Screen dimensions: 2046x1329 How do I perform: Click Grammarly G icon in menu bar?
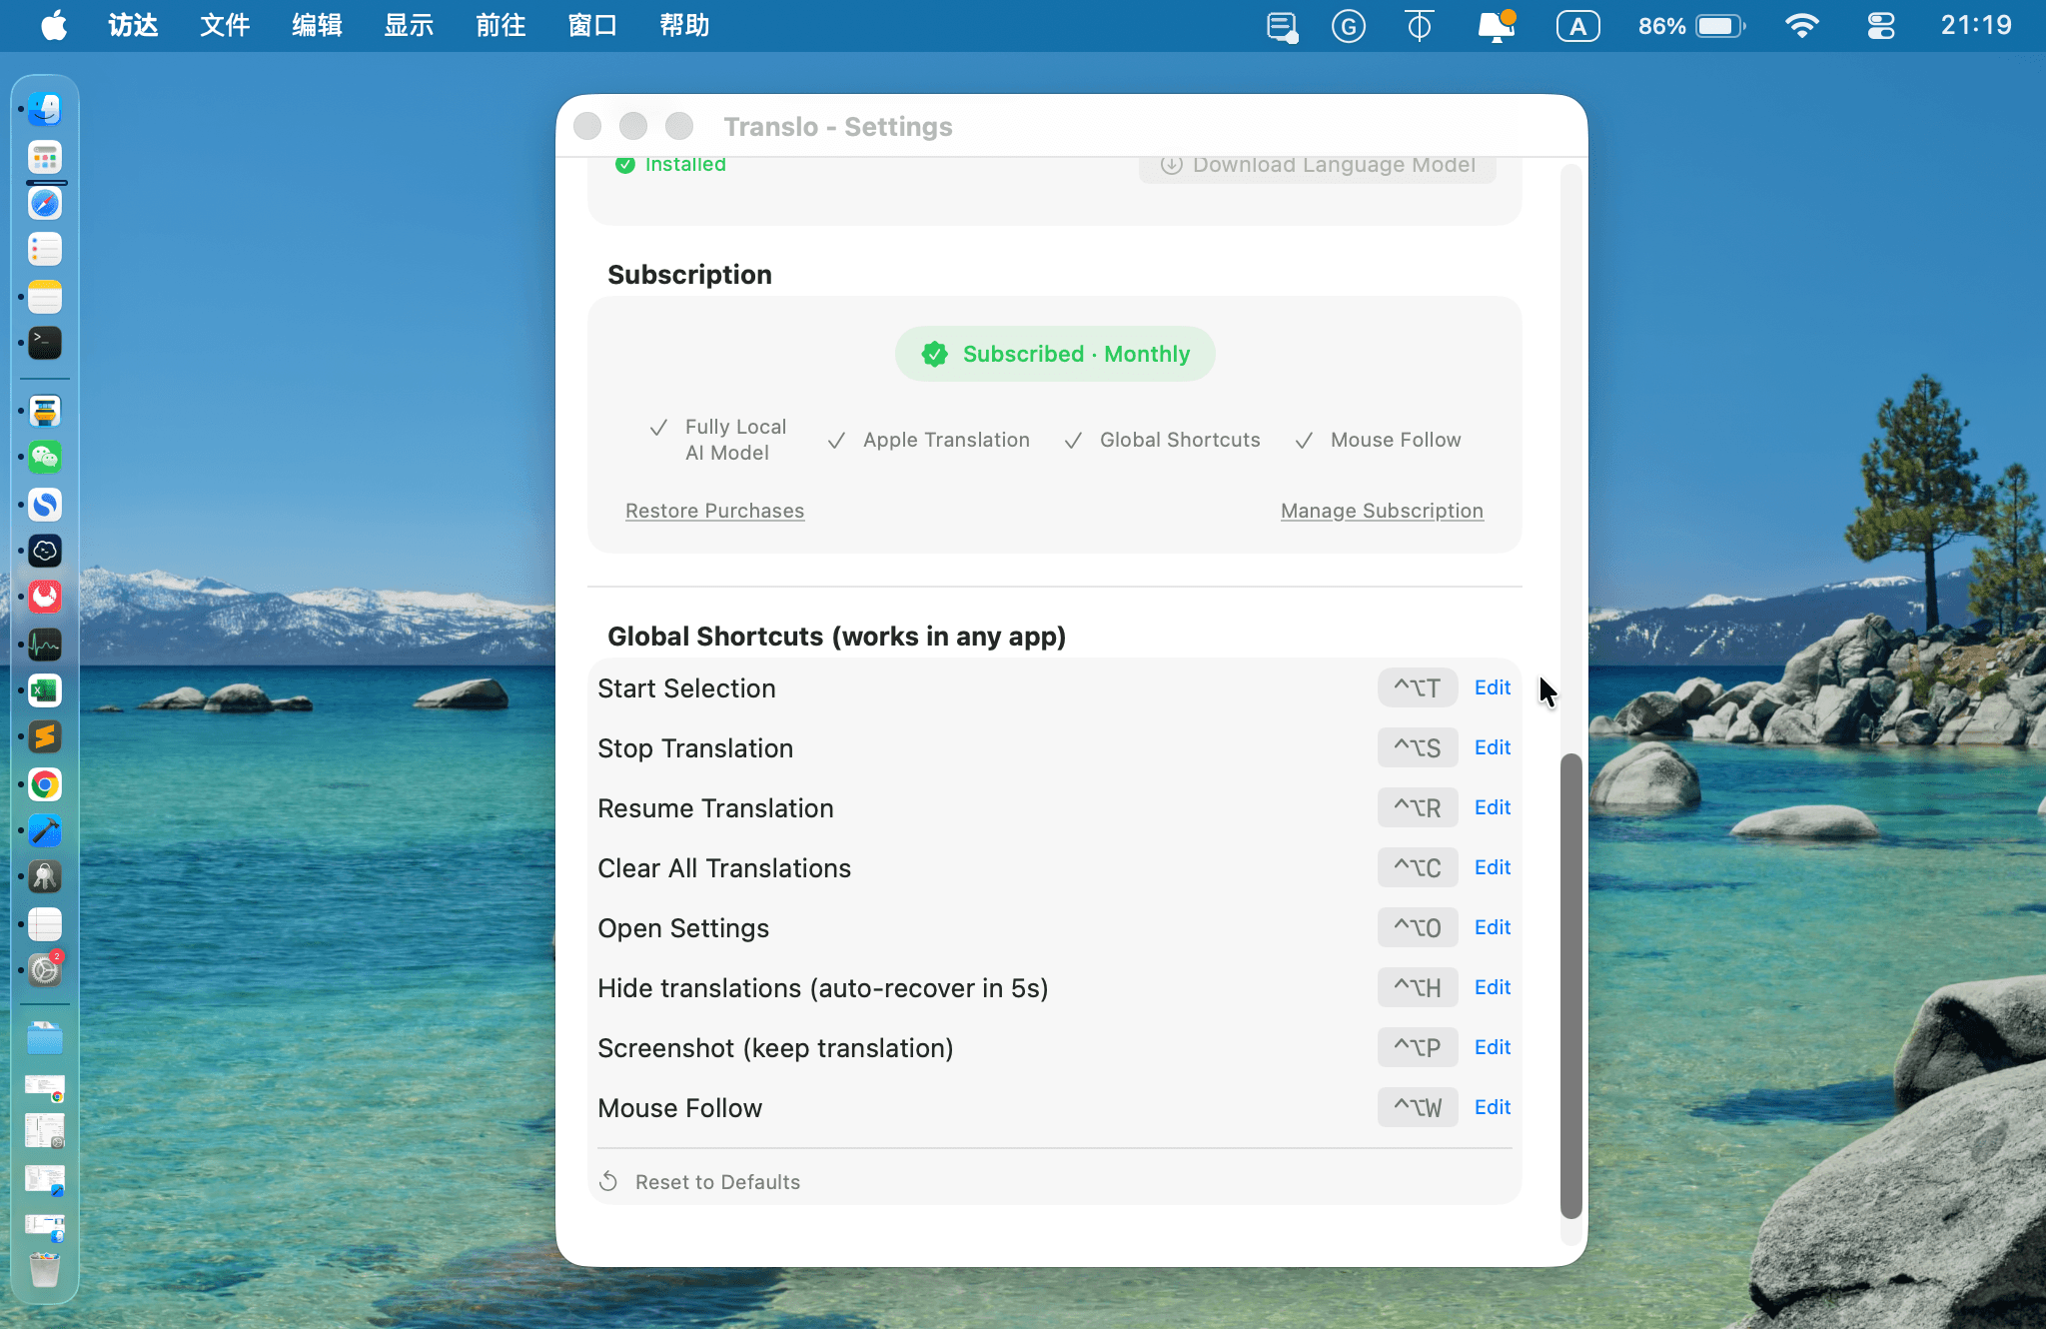pyautogui.click(x=1349, y=26)
